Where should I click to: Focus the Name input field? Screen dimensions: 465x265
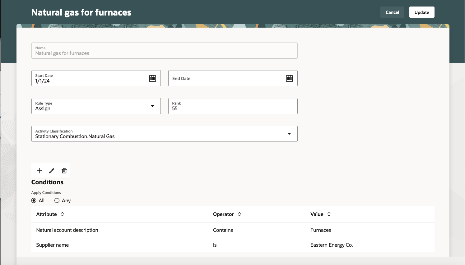165,51
